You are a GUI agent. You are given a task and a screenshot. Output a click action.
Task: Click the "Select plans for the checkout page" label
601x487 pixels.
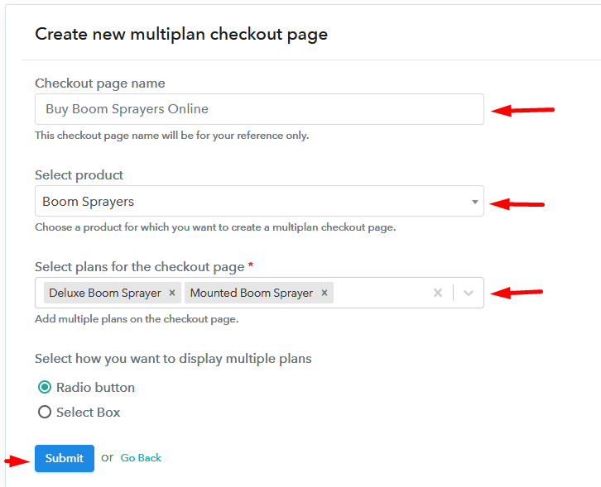click(x=139, y=267)
